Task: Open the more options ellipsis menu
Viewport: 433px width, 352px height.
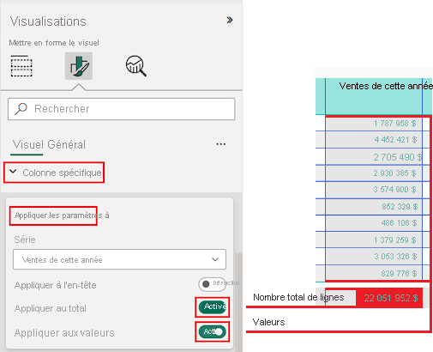Action: tap(221, 144)
